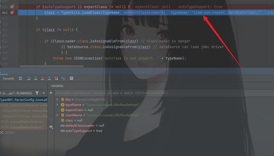
Task: Click the Evaluate expression input field
Action: (164, 93)
